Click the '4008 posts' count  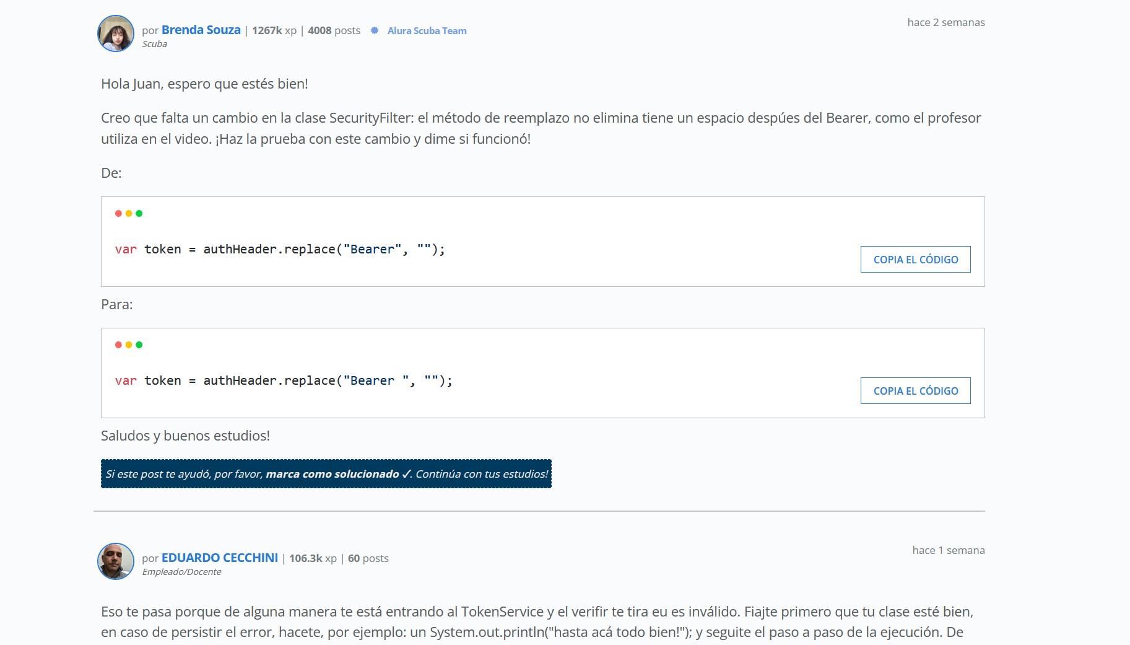click(x=334, y=30)
